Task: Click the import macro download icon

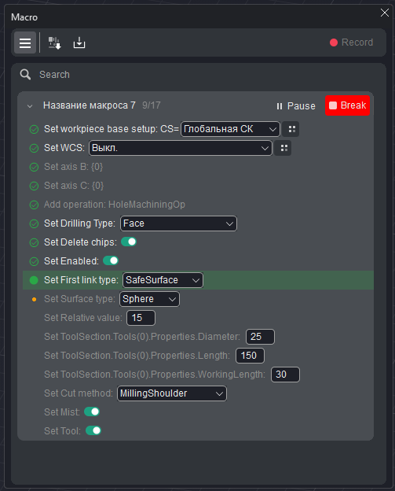Action: [x=79, y=42]
